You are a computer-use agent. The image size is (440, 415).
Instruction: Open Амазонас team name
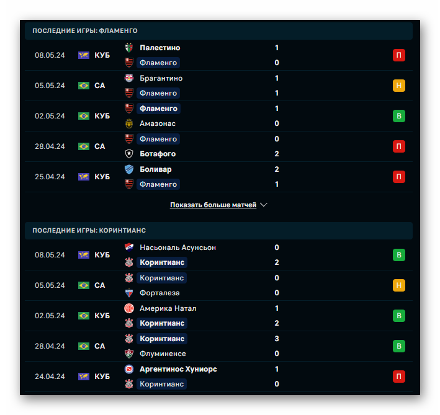click(x=158, y=123)
